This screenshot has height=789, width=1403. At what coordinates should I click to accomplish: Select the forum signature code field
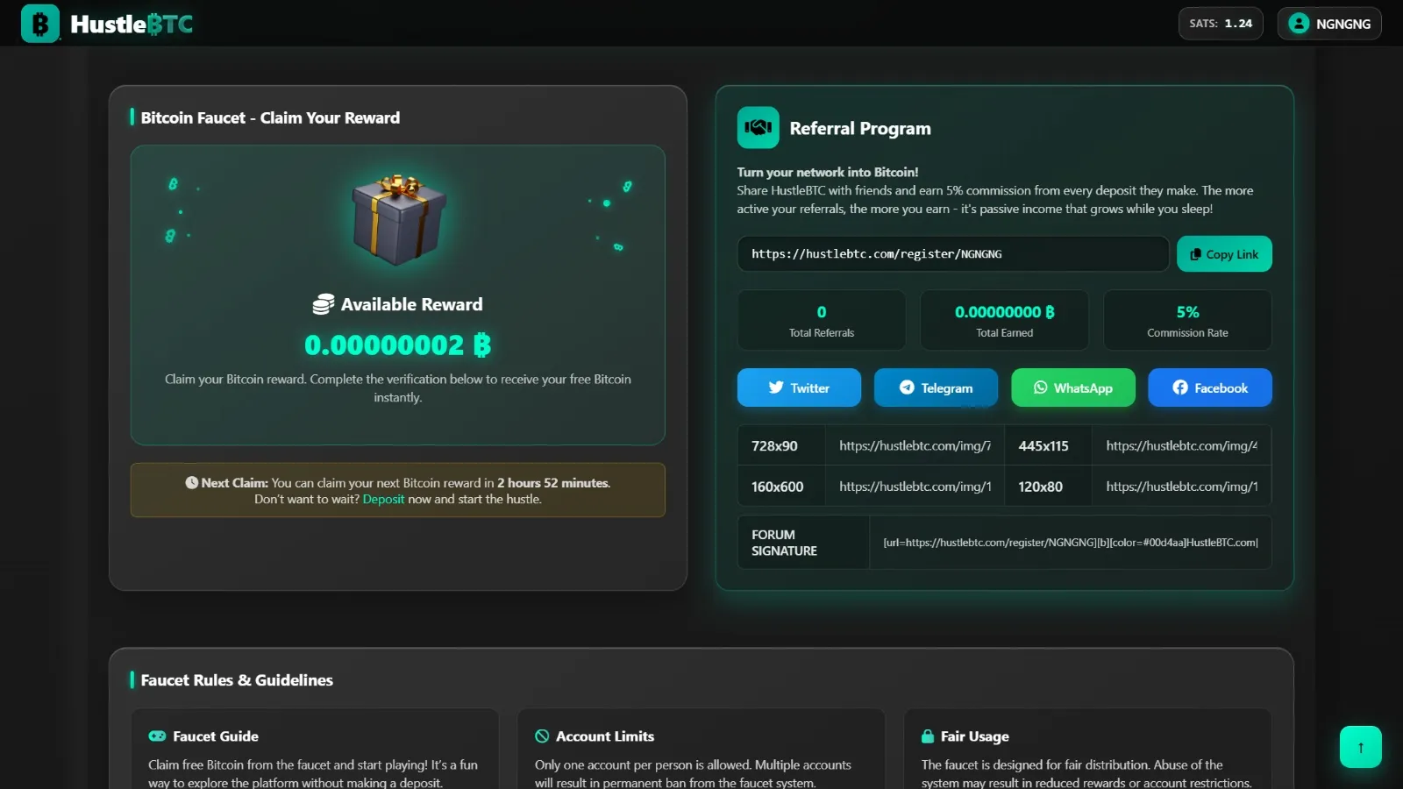(1070, 543)
